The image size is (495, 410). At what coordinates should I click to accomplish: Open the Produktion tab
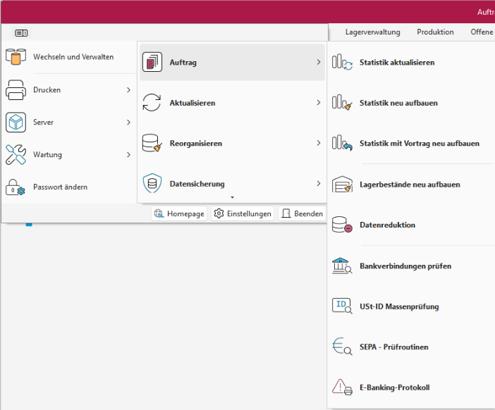[x=435, y=32]
